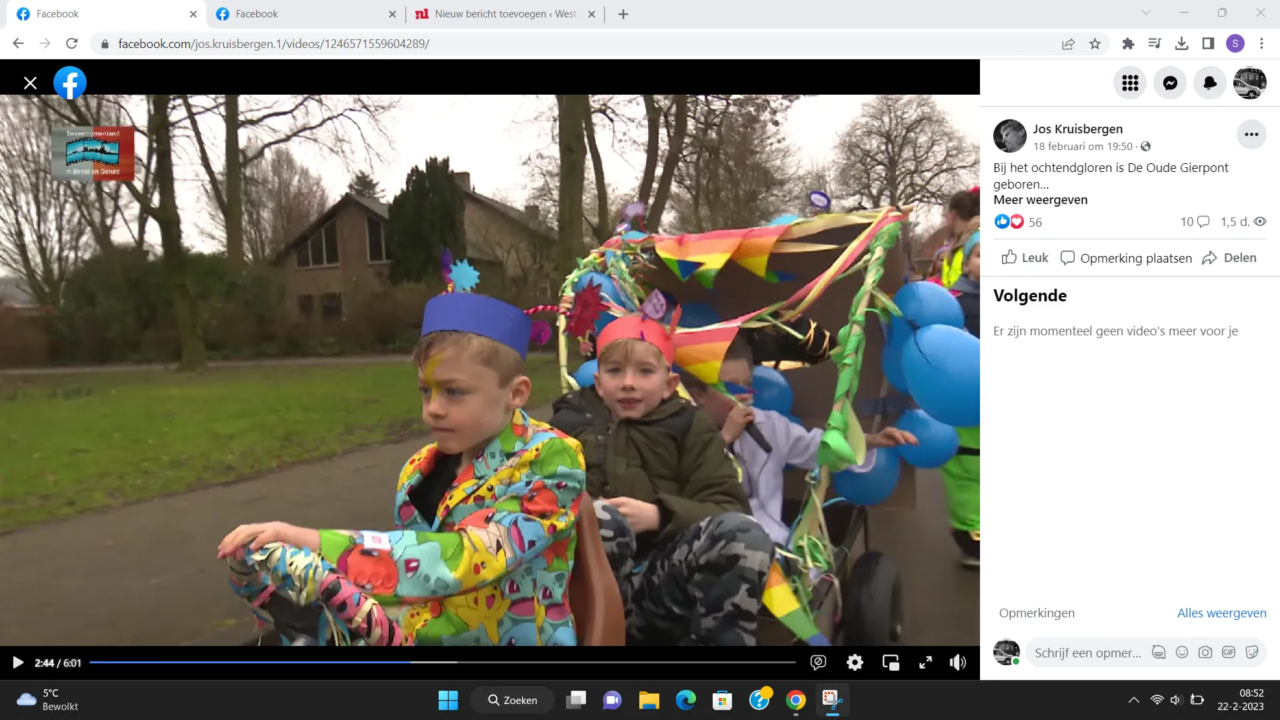
Task: Mute the video volume
Action: pyautogui.click(x=958, y=662)
